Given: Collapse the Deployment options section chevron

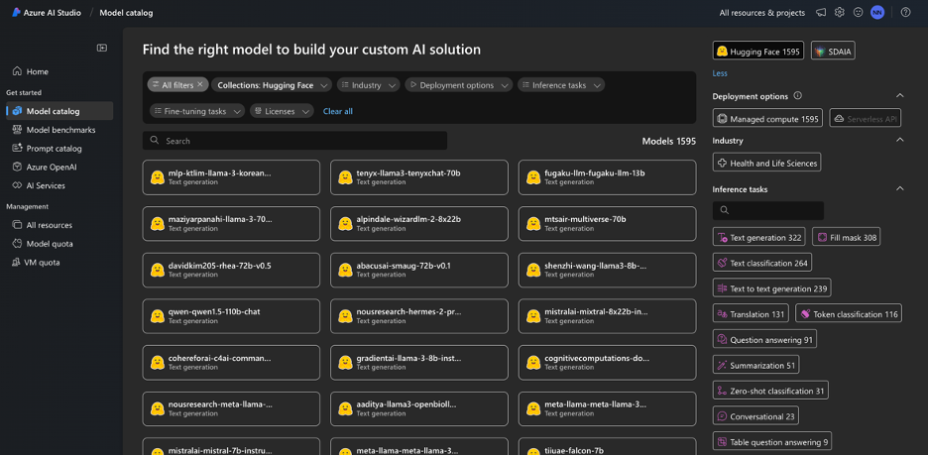Looking at the screenshot, I should point(899,96).
